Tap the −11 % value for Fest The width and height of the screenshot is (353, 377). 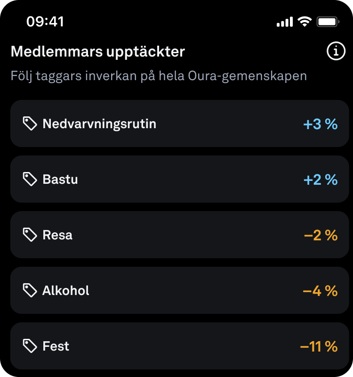pyautogui.click(x=319, y=347)
